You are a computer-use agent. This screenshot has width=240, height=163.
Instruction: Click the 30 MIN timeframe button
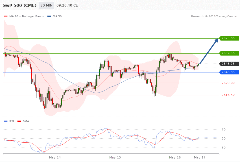coord(46,5)
